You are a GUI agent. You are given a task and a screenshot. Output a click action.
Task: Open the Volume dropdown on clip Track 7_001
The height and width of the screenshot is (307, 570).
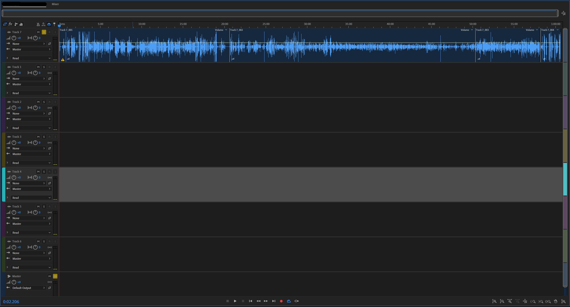point(221,30)
